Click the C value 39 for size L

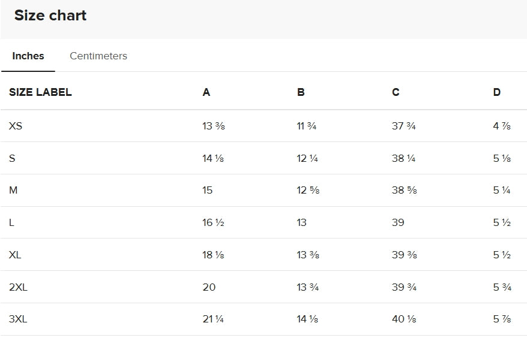click(398, 222)
